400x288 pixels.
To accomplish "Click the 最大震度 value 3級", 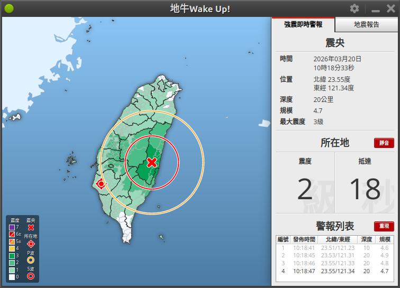I will click(319, 122).
